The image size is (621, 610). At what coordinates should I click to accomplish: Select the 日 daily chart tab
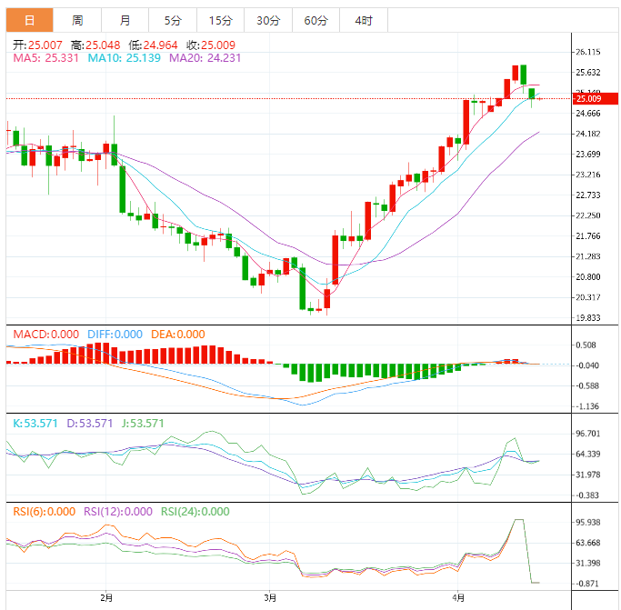coord(29,20)
